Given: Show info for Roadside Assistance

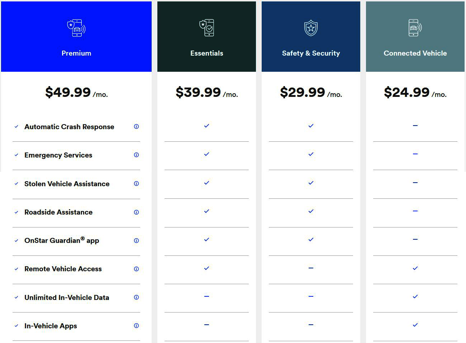Looking at the screenshot, I should (x=136, y=212).
